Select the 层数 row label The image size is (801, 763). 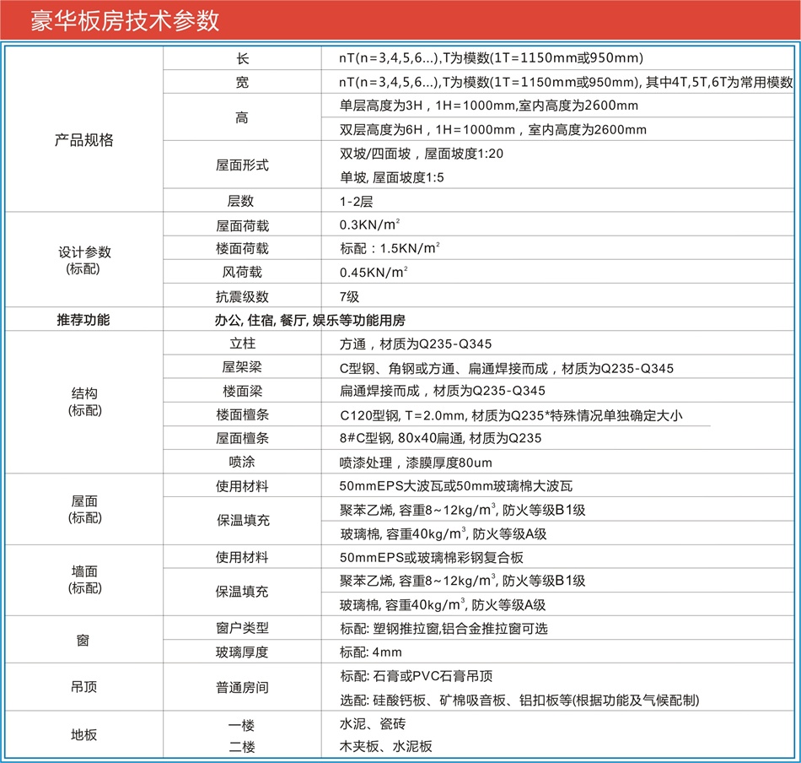[241, 202]
